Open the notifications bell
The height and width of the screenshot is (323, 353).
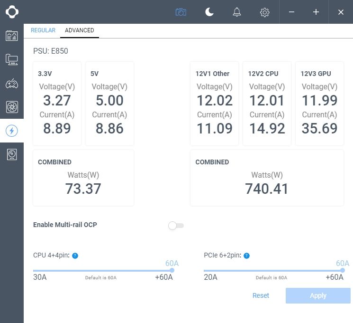coord(236,12)
